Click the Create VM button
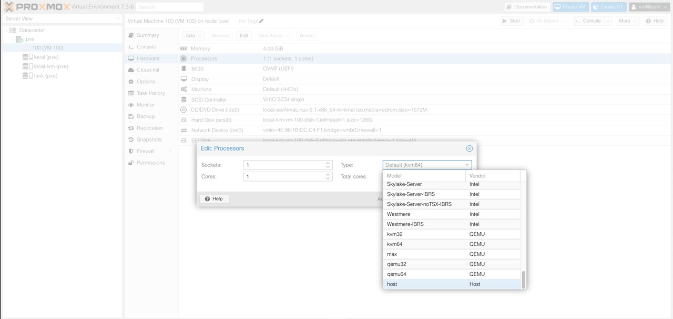The width and height of the screenshot is (673, 319). pos(570,7)
